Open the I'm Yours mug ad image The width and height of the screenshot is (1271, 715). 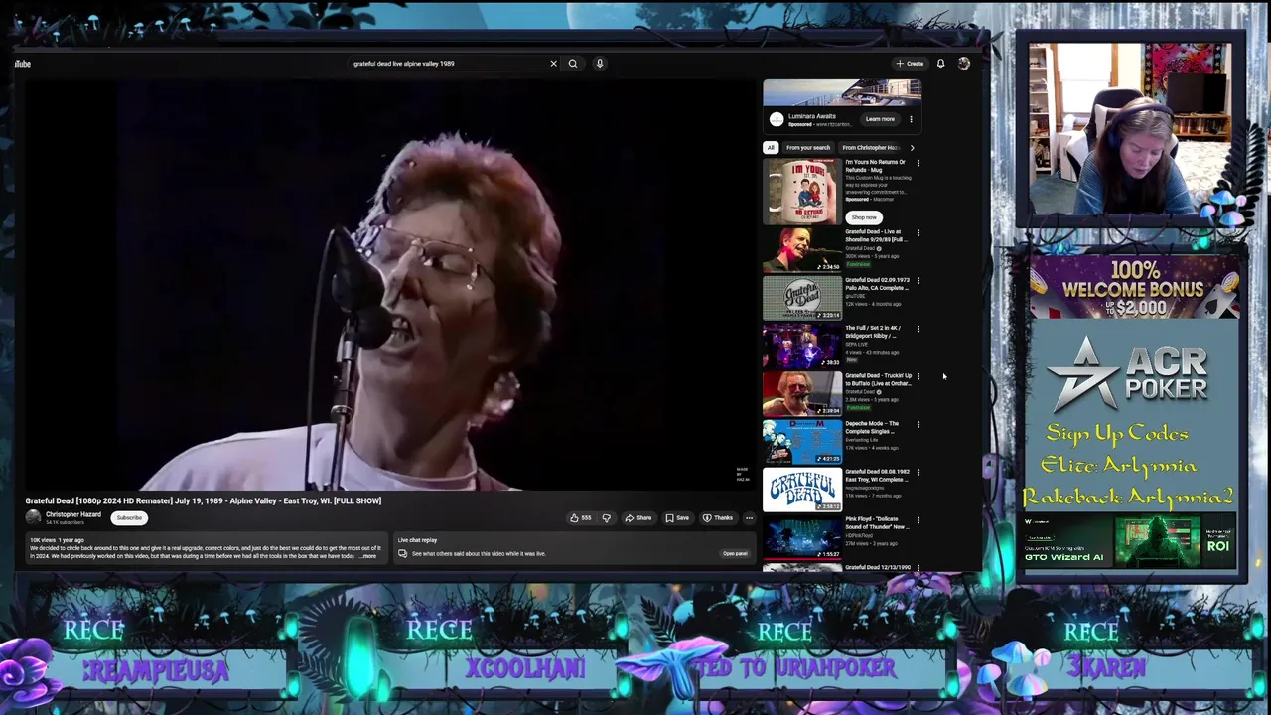point(802,191)
